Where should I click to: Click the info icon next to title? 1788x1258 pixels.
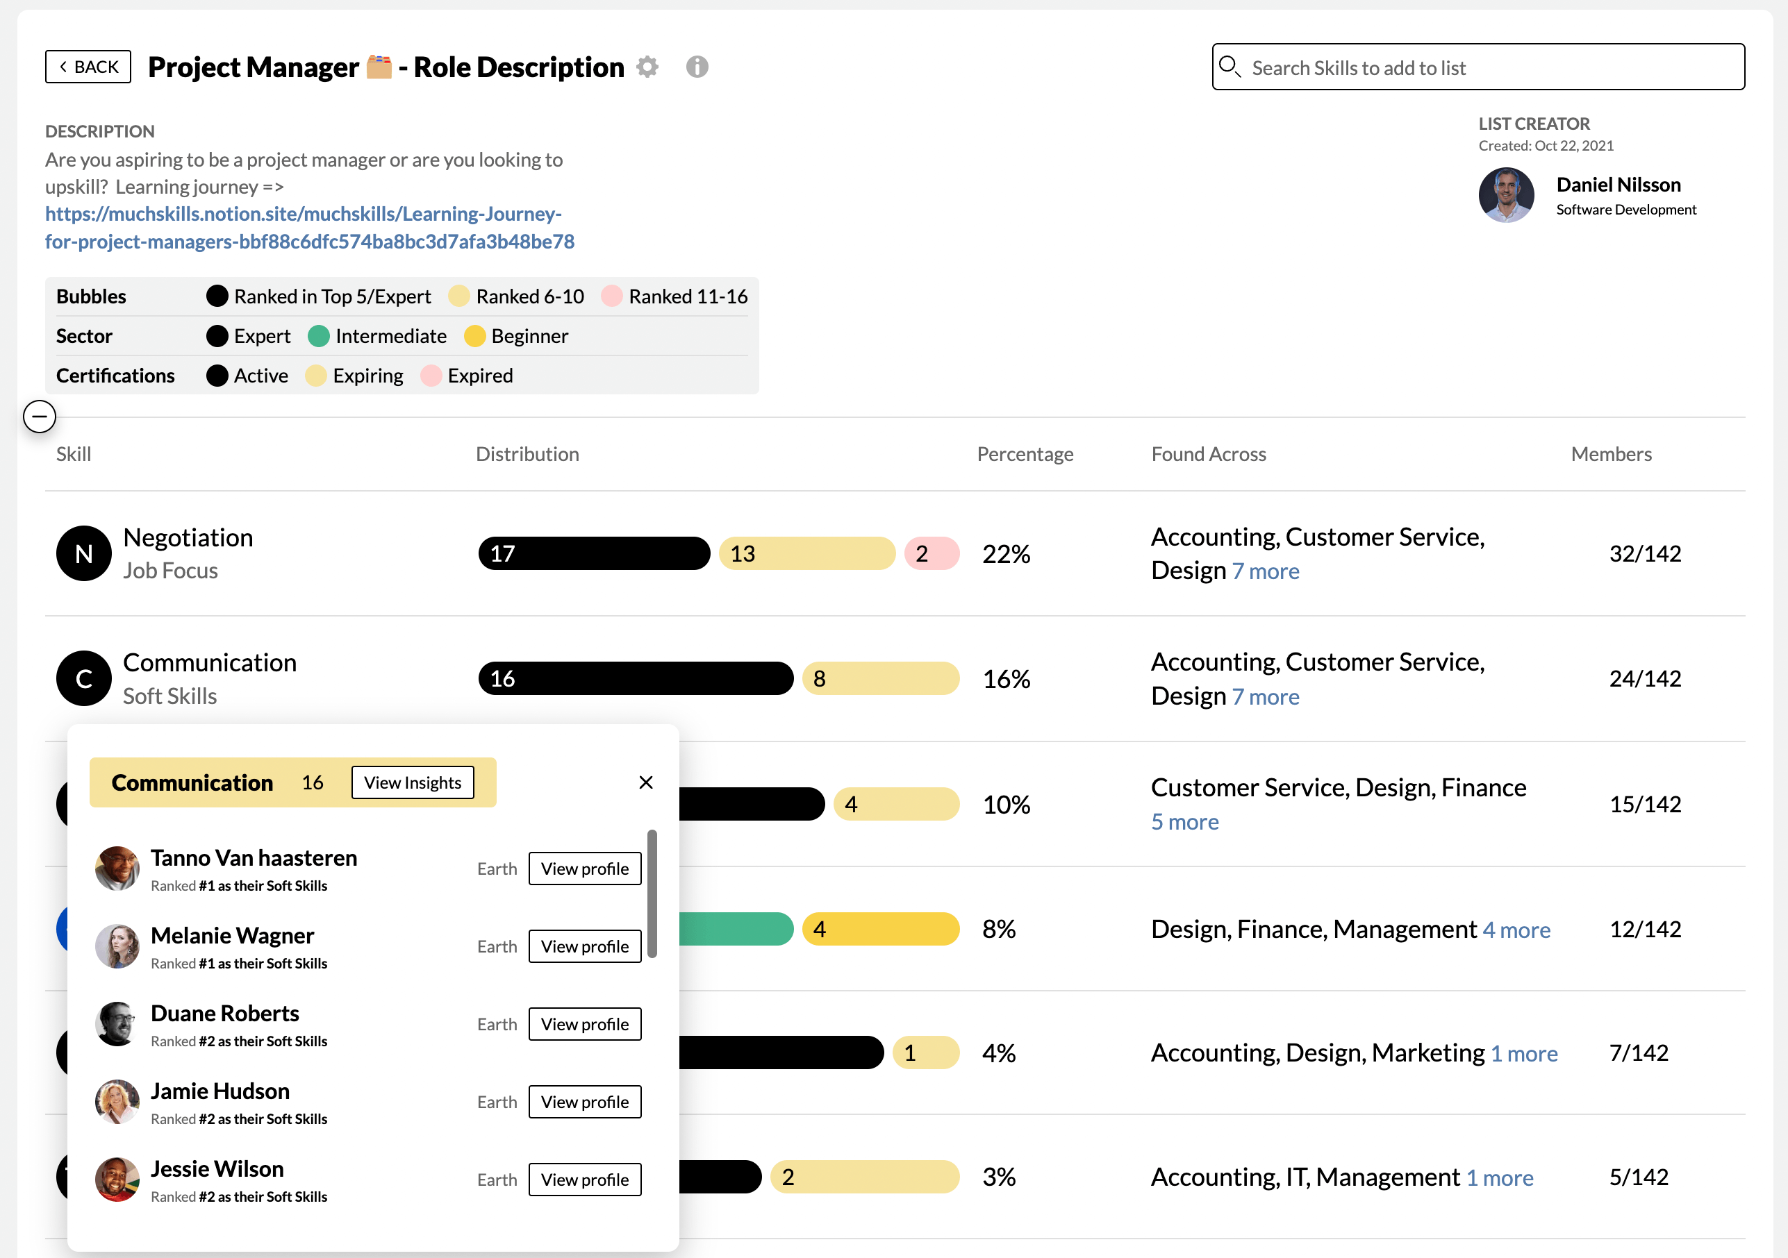pyautogui.click(x=697, y=67)
